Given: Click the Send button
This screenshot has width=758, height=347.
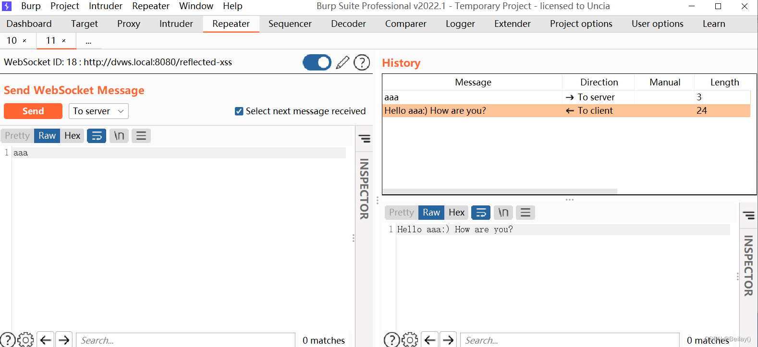Looking at the screenshot, I should coord(33,111).
